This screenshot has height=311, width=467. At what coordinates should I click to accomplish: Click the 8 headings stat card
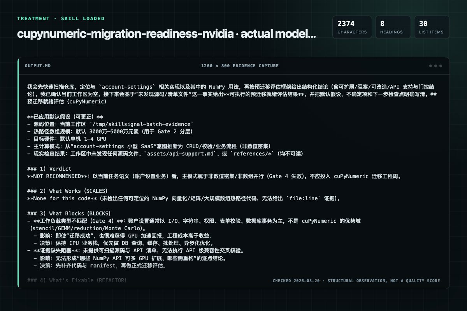393,27
